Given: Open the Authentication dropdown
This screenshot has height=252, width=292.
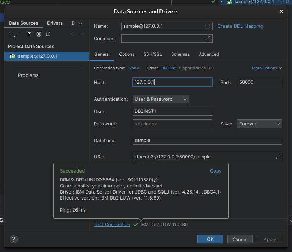Looking at the screenshot, I should tap(161, 99).
